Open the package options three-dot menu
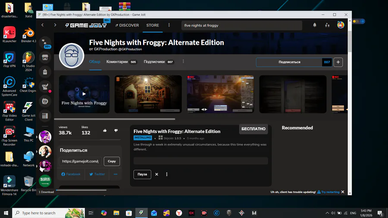Image resolution: width=388 pixels, height=218 pixels. (167, 174)
